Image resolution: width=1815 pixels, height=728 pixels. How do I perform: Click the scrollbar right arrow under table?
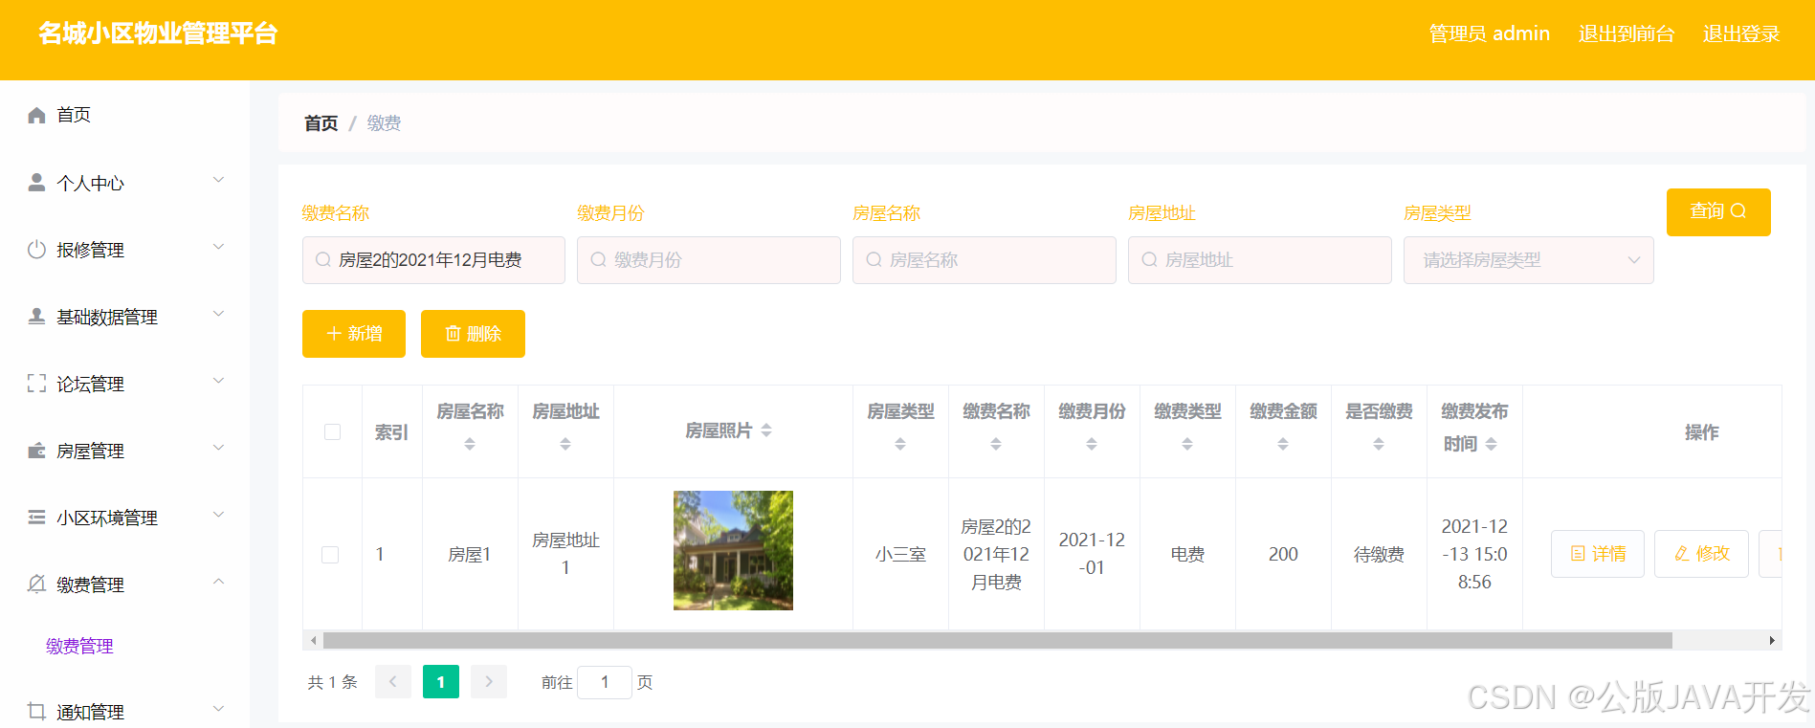coord(1772,641)
